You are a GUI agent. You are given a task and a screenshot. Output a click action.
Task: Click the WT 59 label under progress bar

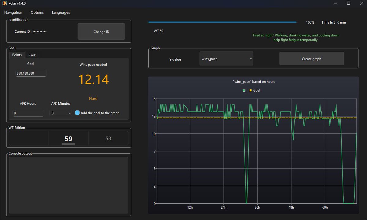click(x=158, y=31)
